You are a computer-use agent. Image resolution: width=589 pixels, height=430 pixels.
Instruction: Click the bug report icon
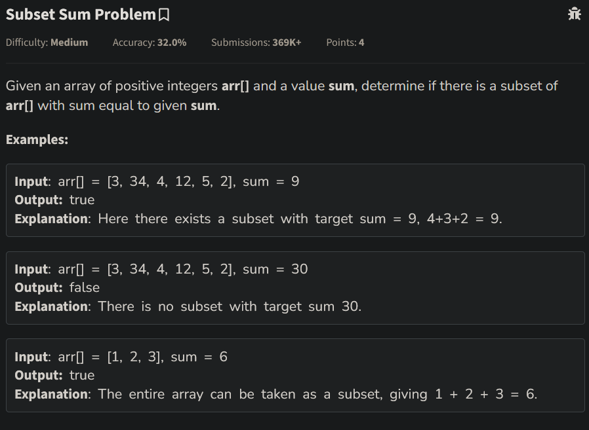tap(575, 14)
